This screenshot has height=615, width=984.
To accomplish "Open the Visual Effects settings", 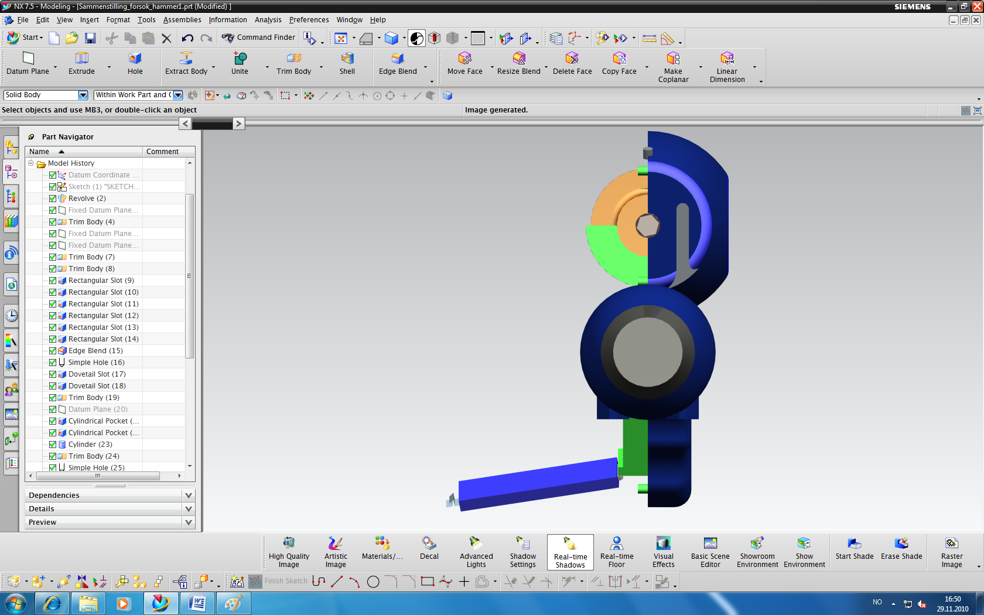I will tap(663, 551).
